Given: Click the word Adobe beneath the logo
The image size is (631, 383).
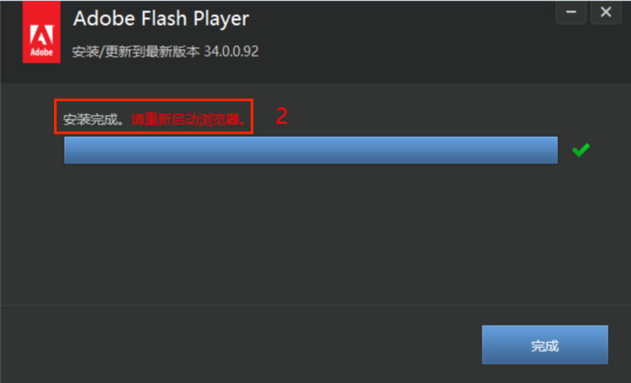Looking at the screenshot, I should point(42,53).
